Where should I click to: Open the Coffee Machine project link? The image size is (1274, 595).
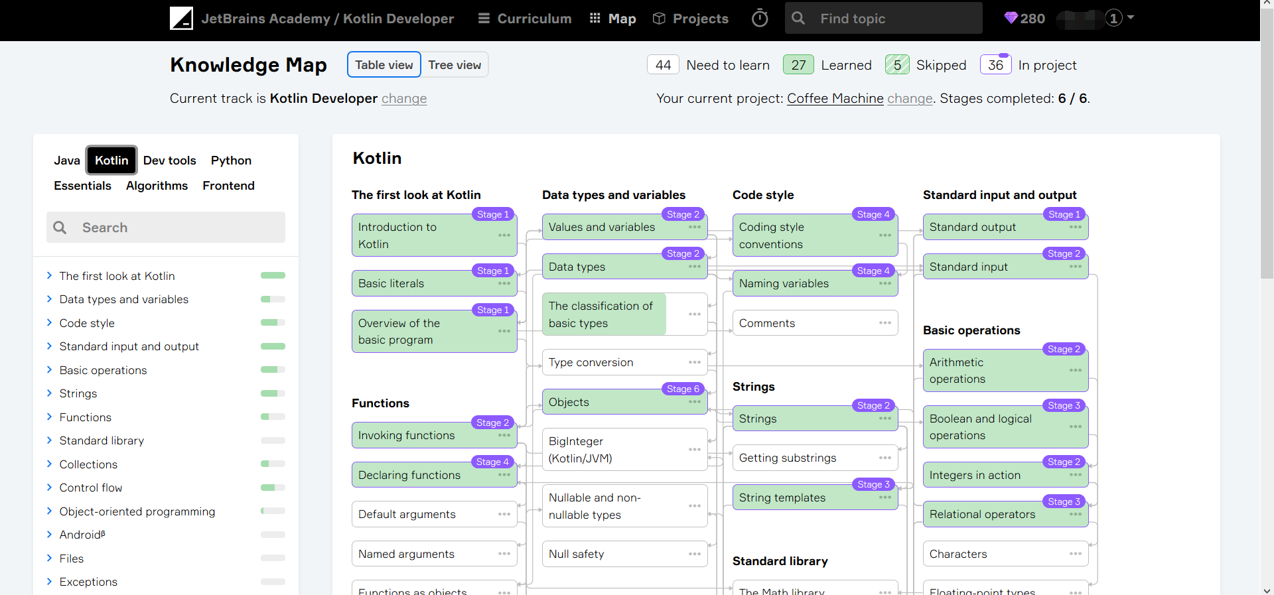[x=835, y=98]
